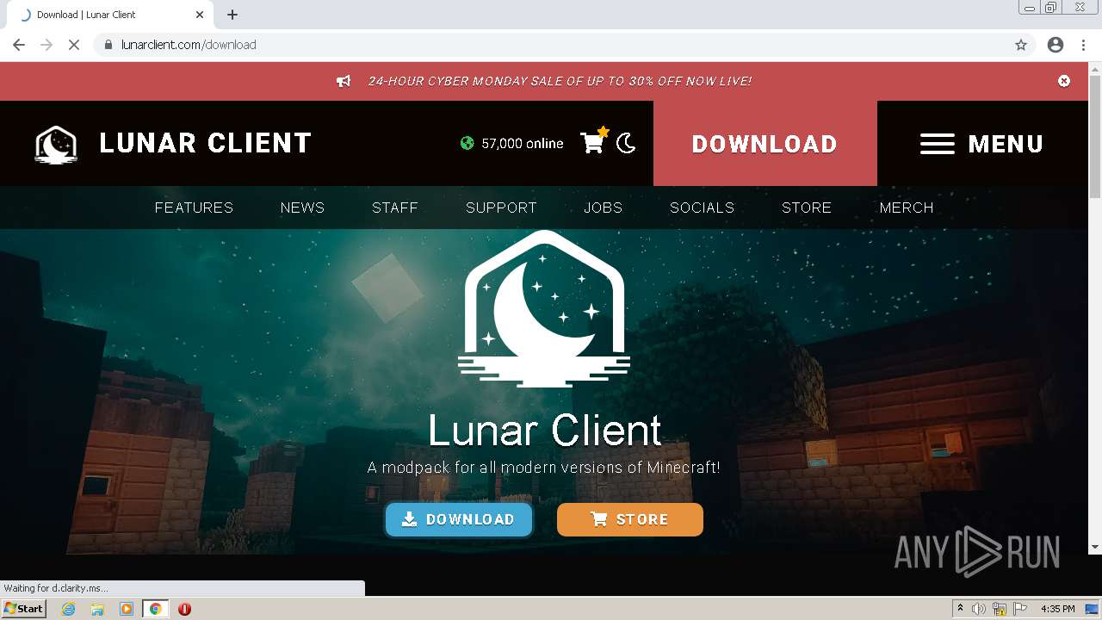Click the red DOWNLOAD header button
The image size is (1102, 620).
[765, 144]
